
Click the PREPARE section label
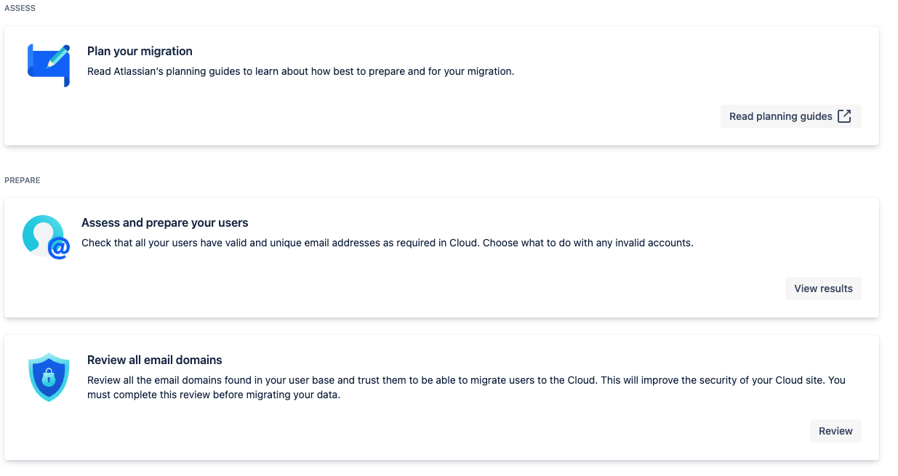23,180
